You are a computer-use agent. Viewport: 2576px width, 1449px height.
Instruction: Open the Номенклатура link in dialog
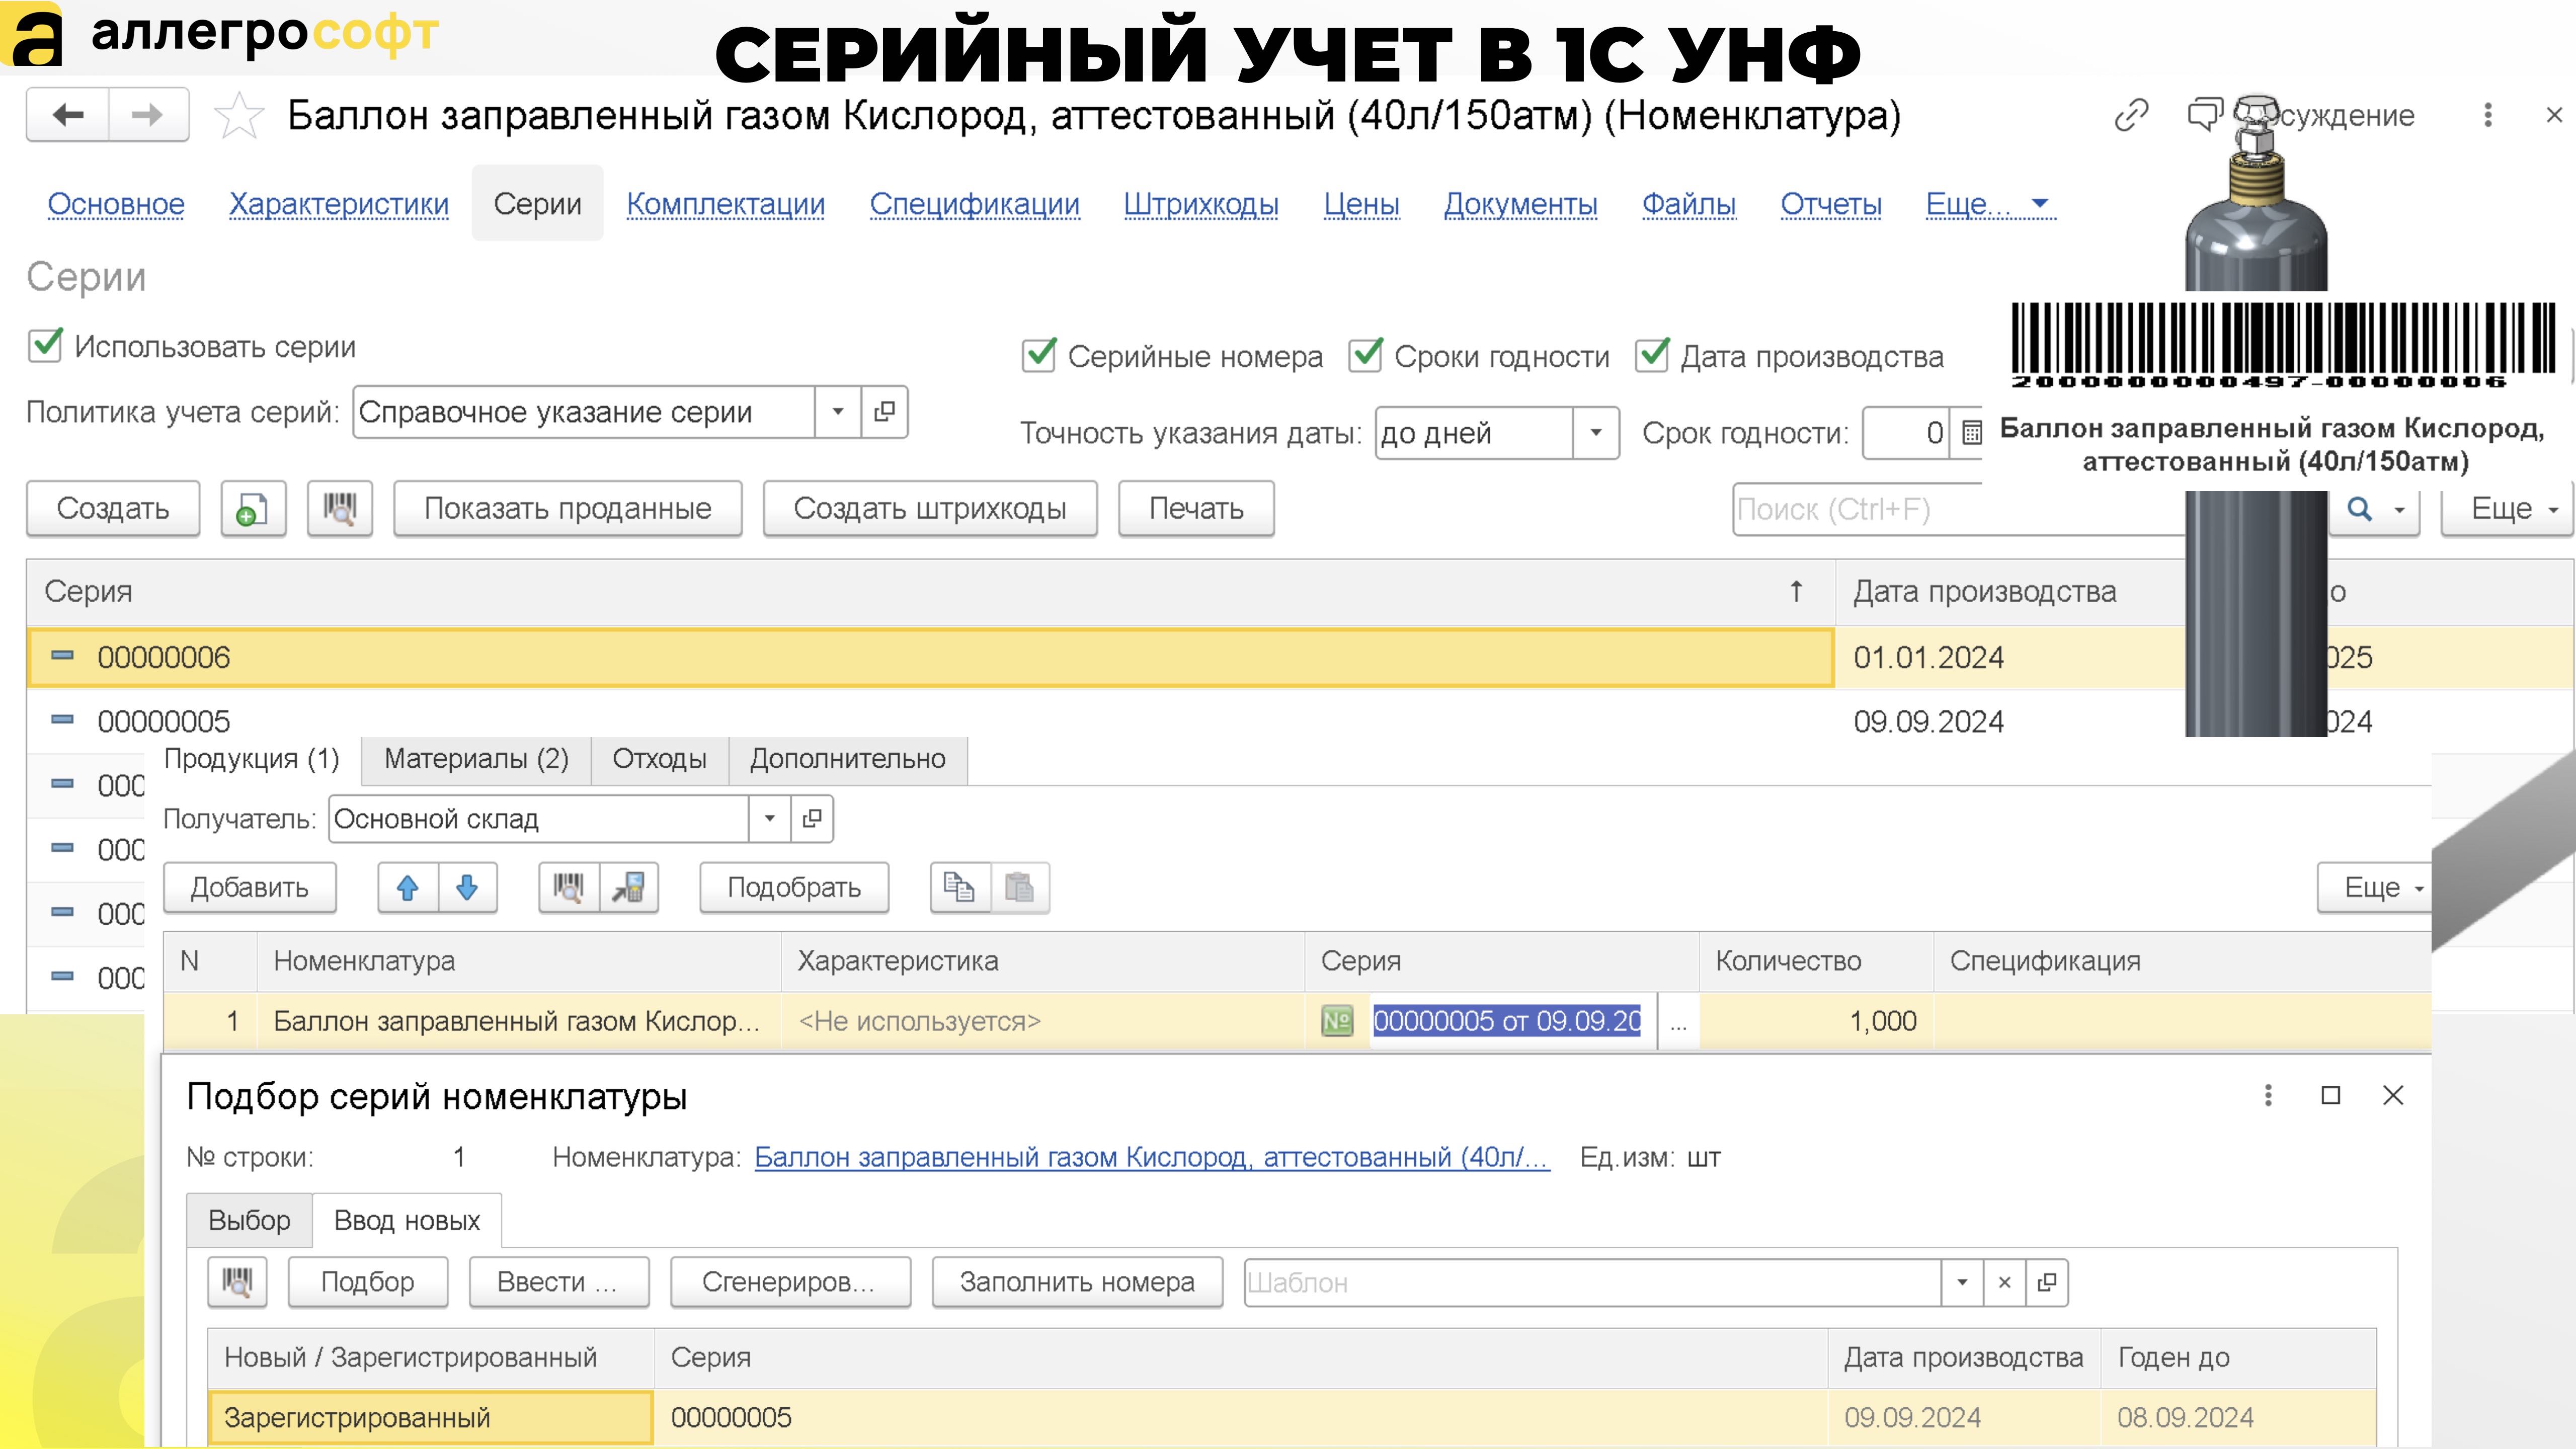click(x=1152, y=1157)
